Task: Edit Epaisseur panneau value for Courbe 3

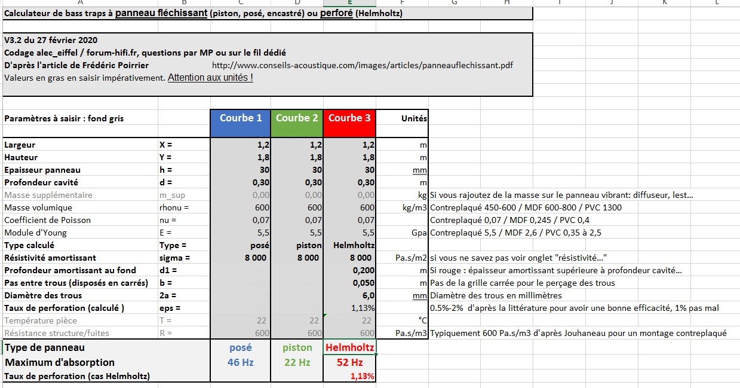Action: 349,170
